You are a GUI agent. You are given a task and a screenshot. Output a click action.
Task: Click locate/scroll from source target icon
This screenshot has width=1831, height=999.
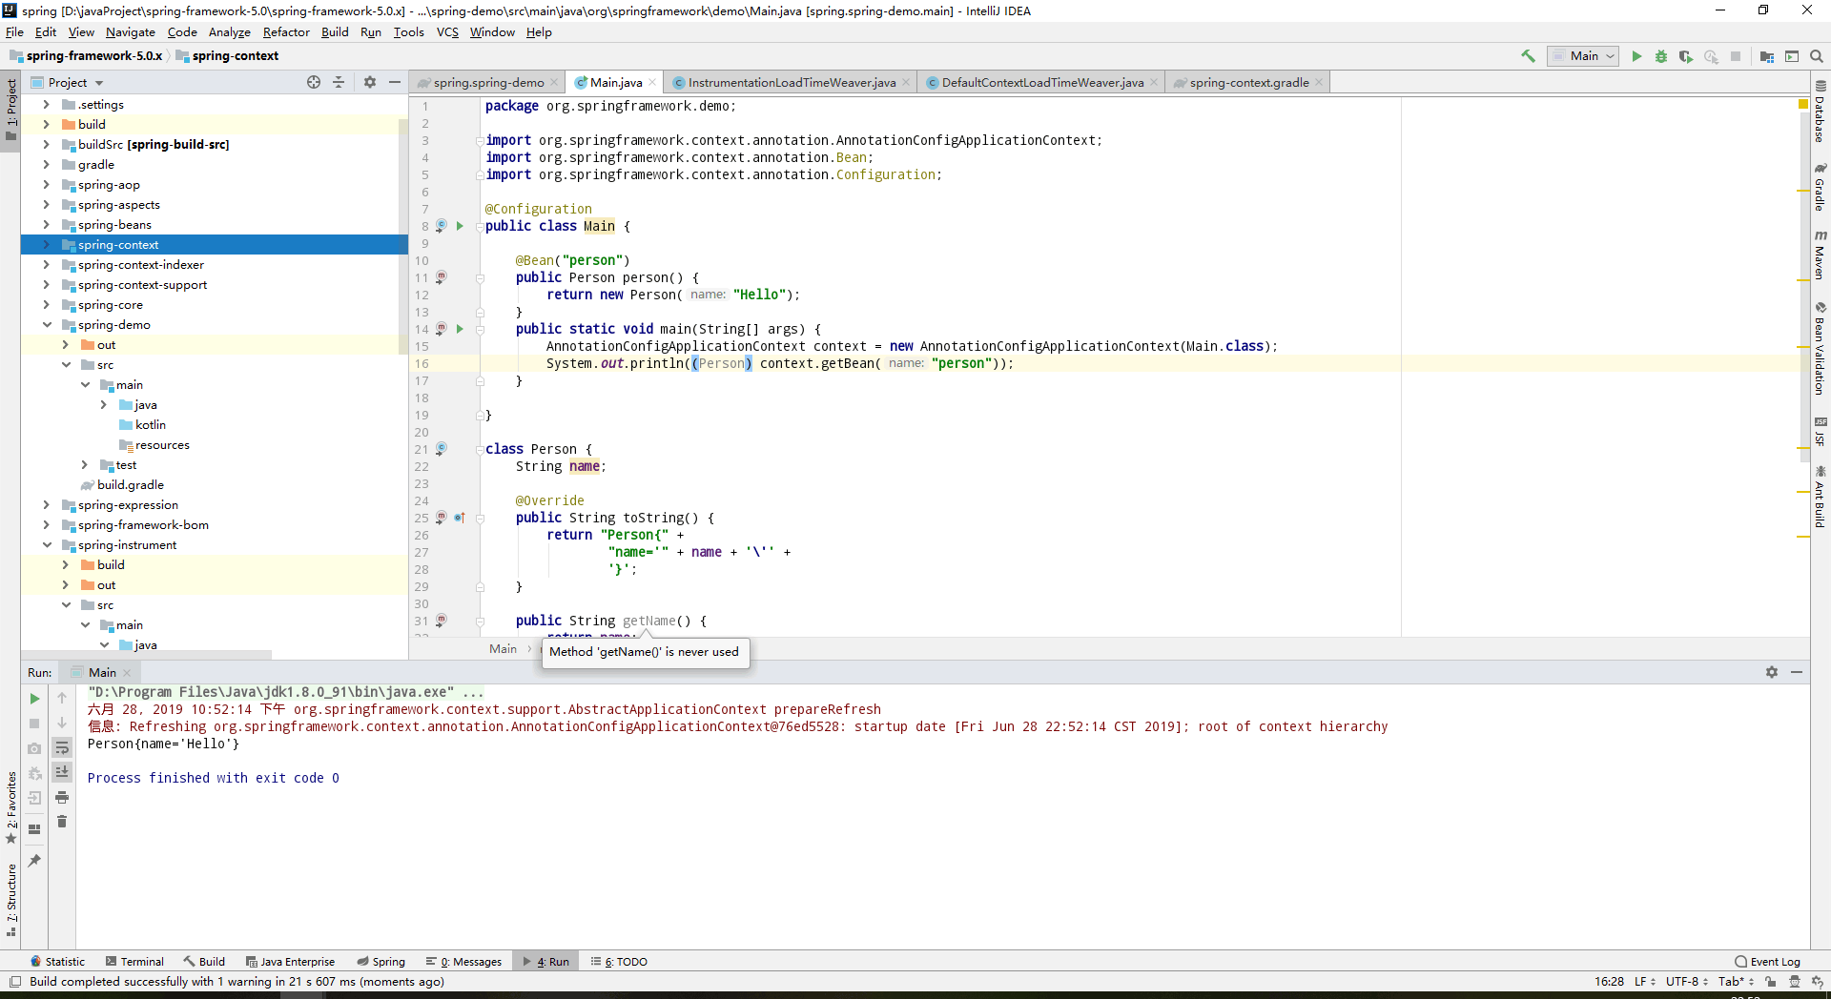coord(314,82)
